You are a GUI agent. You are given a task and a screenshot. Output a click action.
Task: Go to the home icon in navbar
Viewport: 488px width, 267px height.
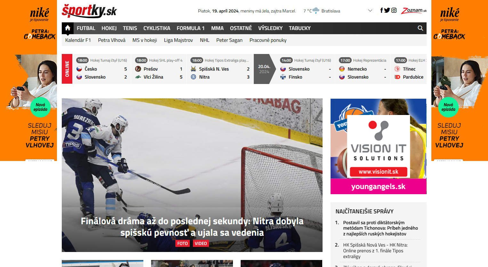[68, 28]
